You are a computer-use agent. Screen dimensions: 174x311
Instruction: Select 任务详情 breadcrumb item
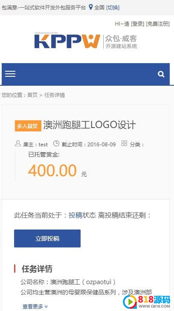[x=55, y=95]
